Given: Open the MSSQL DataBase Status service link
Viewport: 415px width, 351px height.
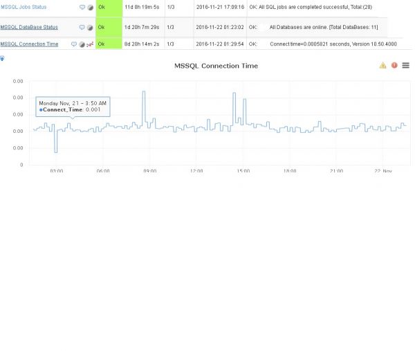Looking at the screenshot, I should click(x=29, y=27).
